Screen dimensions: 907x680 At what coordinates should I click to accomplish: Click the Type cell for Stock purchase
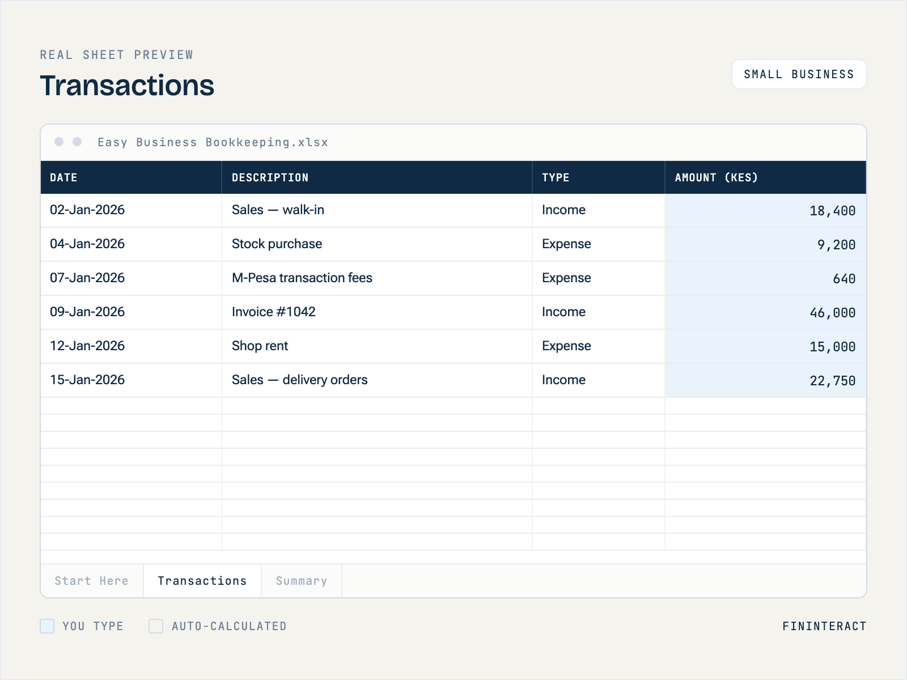coord(599,244)
